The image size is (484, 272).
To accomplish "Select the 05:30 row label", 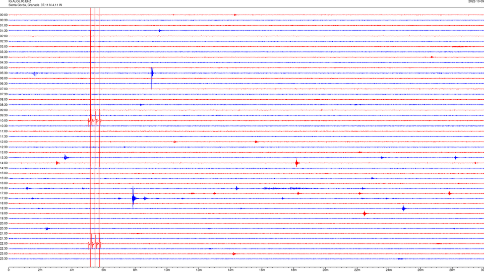I will point(4,73).
